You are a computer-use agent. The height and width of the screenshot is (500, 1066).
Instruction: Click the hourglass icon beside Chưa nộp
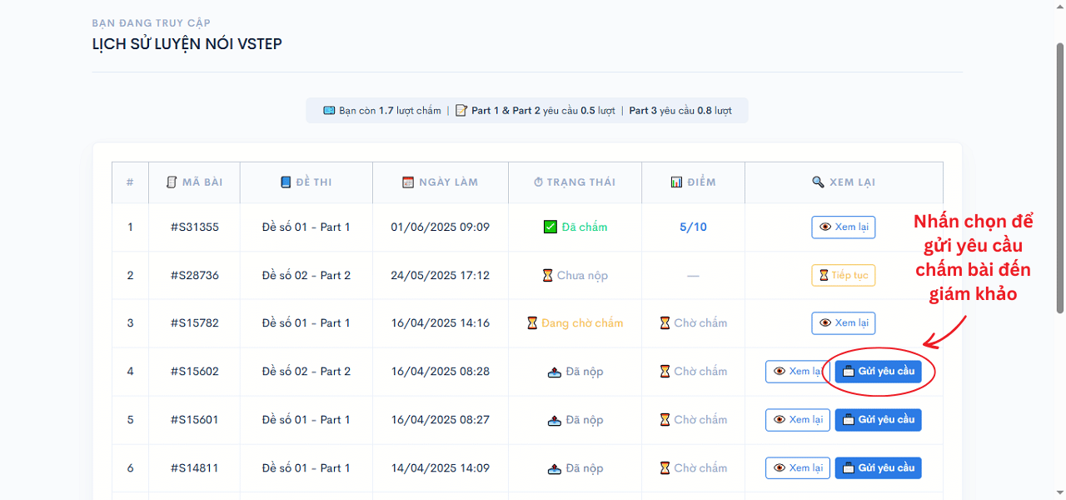(547, 275)
